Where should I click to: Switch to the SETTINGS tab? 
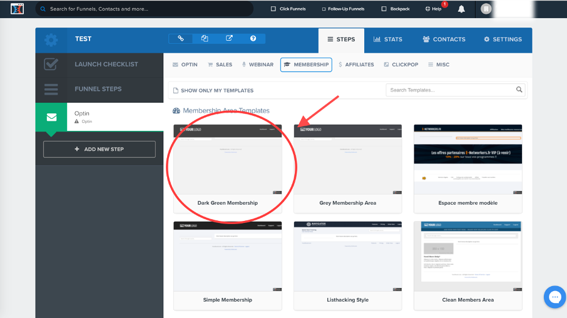(503, 39)
